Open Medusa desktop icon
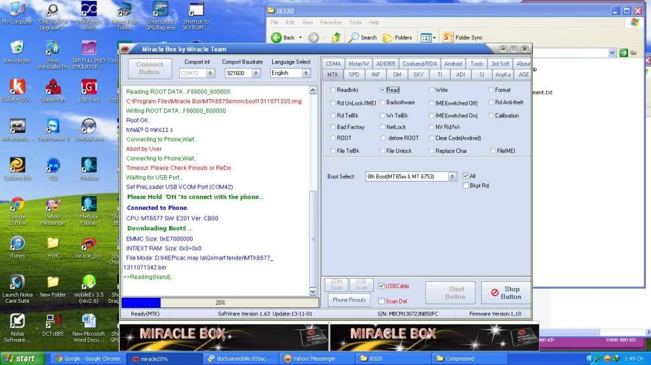 pos(89,169)
